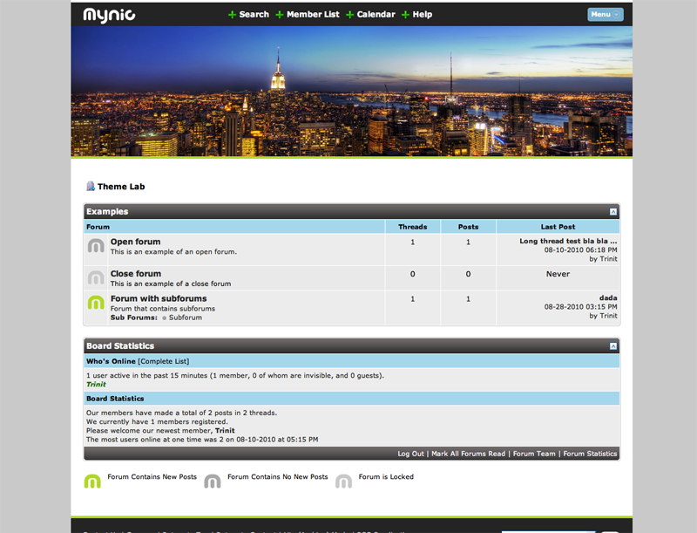
Task: Open the Member List page
Action: pos(313,15)
